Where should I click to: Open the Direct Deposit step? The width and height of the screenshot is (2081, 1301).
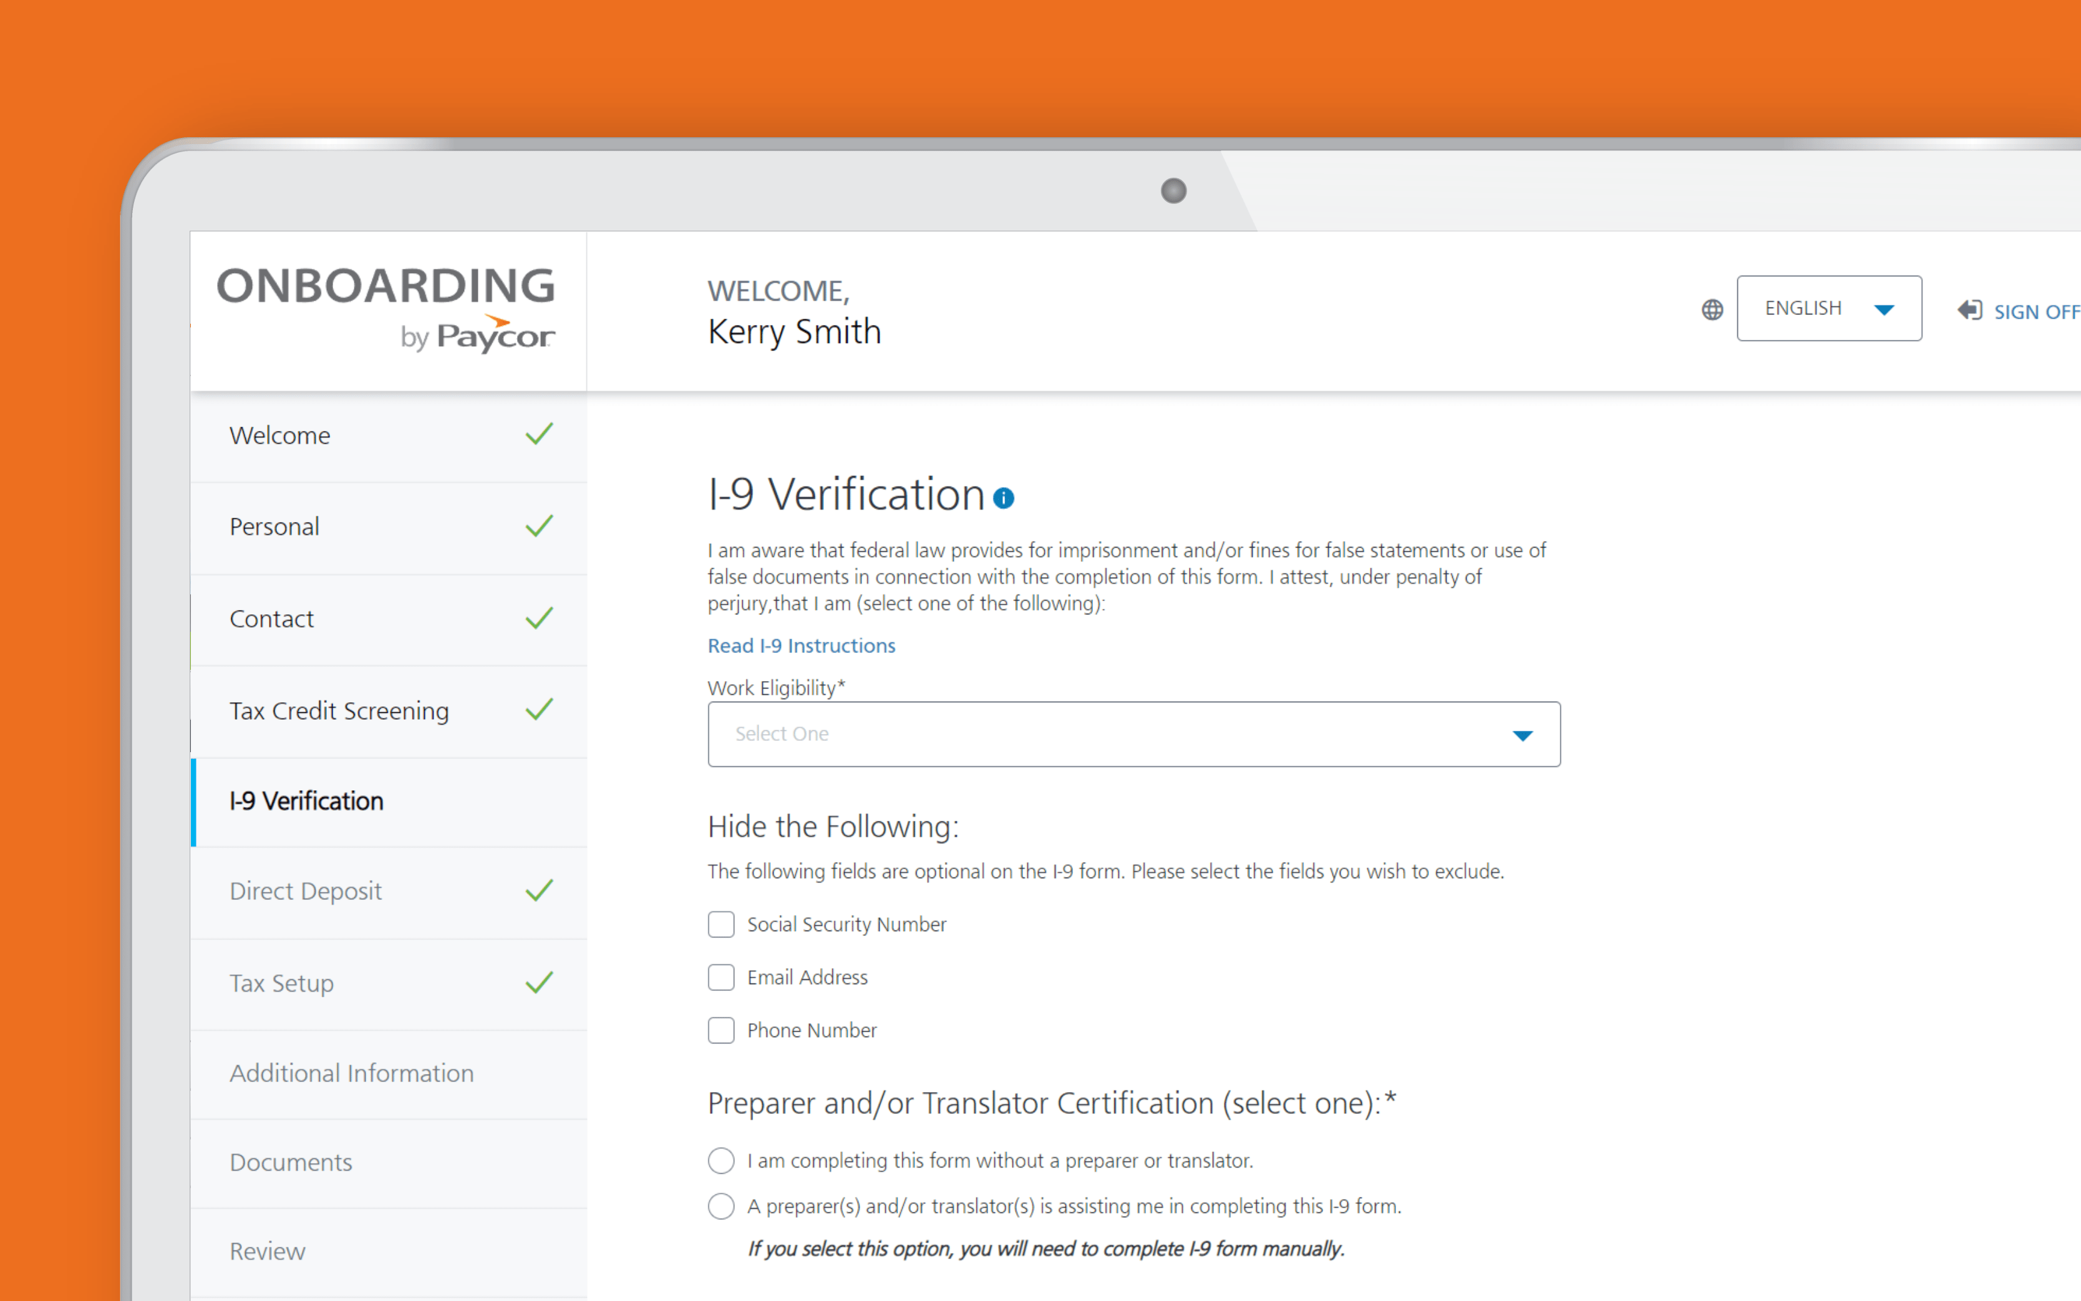click(x=389, y=892)
